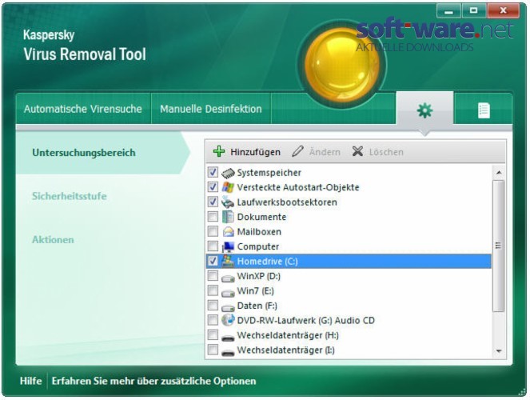
Task: Select Aktionen in the sidebar
Action: (53, 240)
